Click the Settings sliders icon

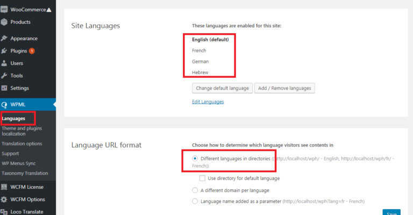(x=4, y=88)
